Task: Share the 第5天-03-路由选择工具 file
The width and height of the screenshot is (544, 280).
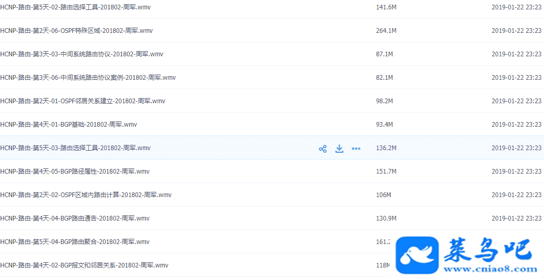Action: (323, 149)
